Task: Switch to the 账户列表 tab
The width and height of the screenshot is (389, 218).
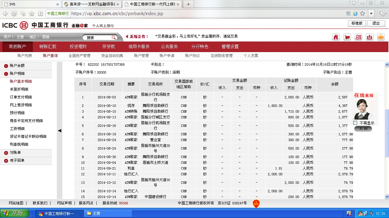Action: click(x=25, y=56)
